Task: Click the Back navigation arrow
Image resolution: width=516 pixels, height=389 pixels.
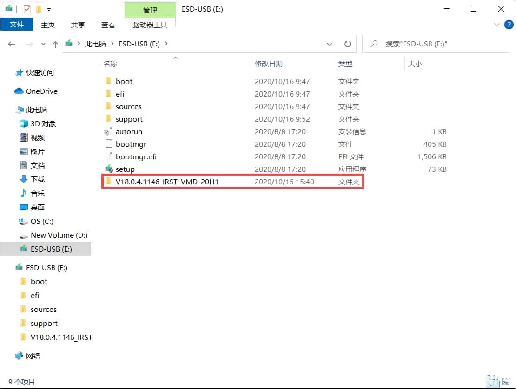Action: pyautogui.click(x=12, y=44)
